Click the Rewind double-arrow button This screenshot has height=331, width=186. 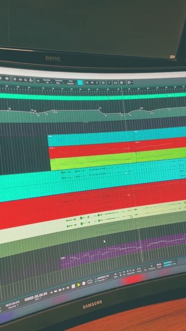coord(55,291)
